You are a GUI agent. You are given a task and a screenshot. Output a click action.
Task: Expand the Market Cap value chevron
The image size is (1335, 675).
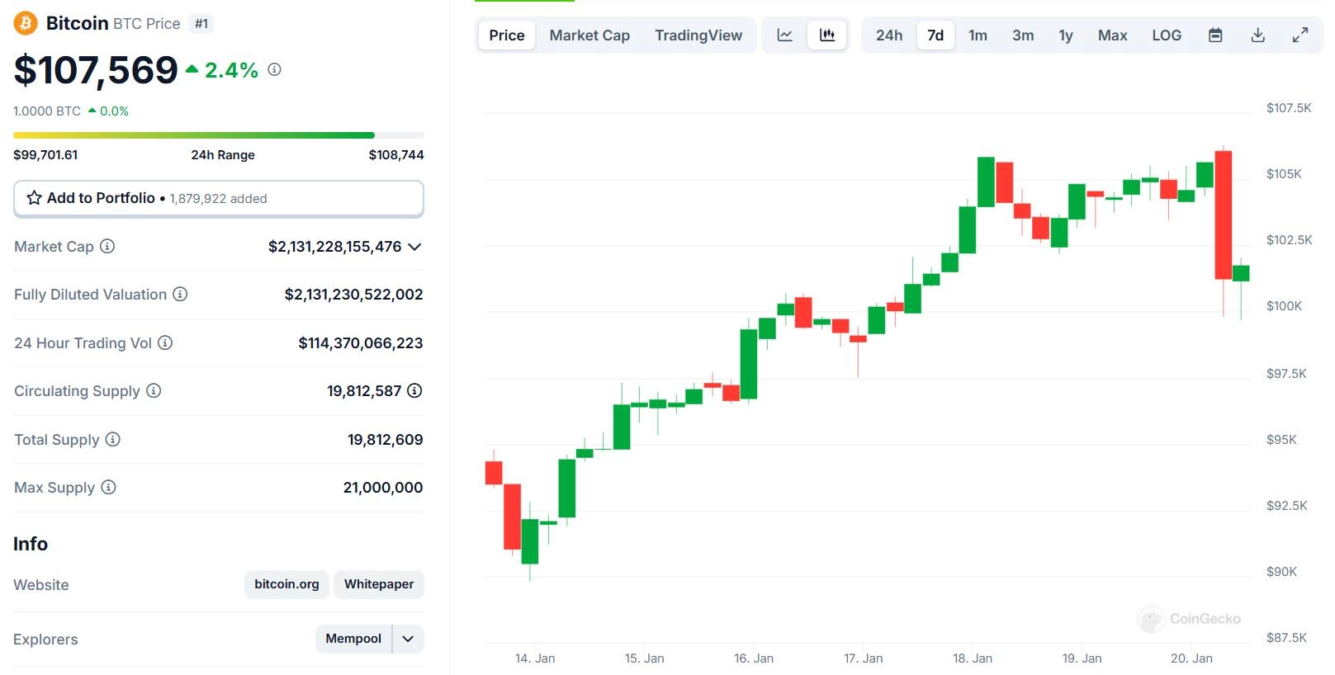pos(414,247)
